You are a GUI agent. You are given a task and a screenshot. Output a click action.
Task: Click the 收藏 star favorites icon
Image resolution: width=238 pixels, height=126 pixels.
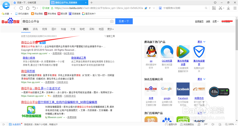coord(3,14)
